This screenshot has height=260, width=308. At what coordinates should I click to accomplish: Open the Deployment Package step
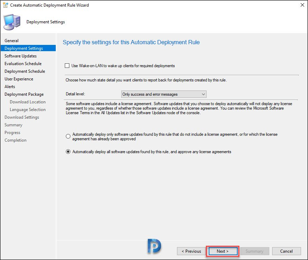coord(24,94)
